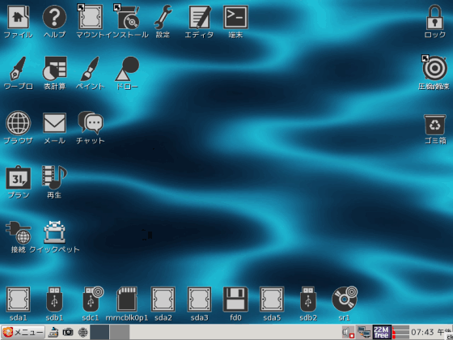Switch to the first dark virtual desktop
The width and height of the screenshot is (453, 340).
click(99, 332)
